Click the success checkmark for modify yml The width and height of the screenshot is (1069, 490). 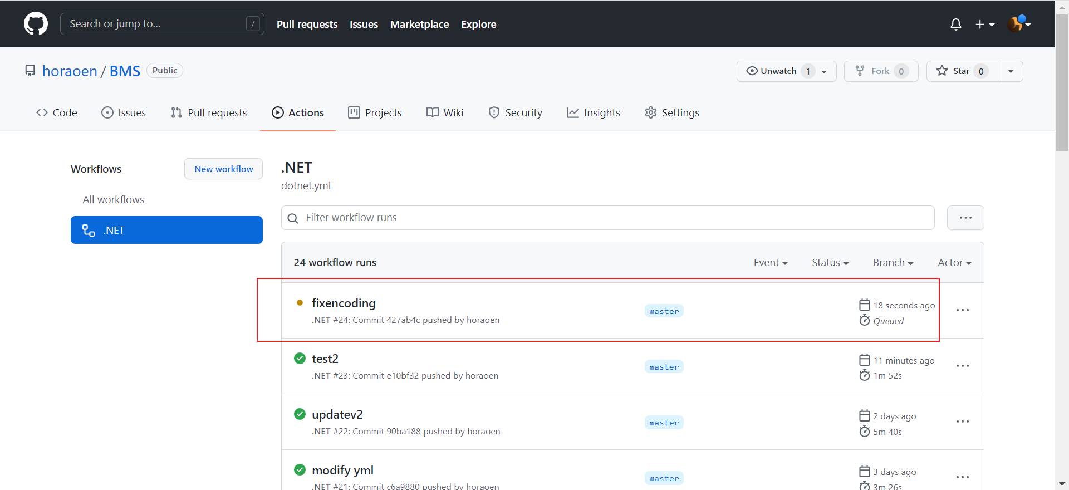pyautogui.click(x=300, y=469)
